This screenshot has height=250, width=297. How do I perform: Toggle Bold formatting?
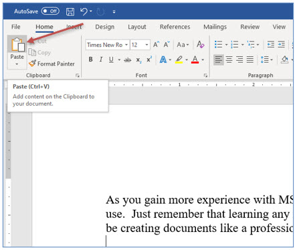pos(90,59)
